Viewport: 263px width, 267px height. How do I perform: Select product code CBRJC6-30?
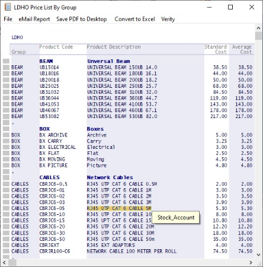pyautogui.click(x=52, y=233)
